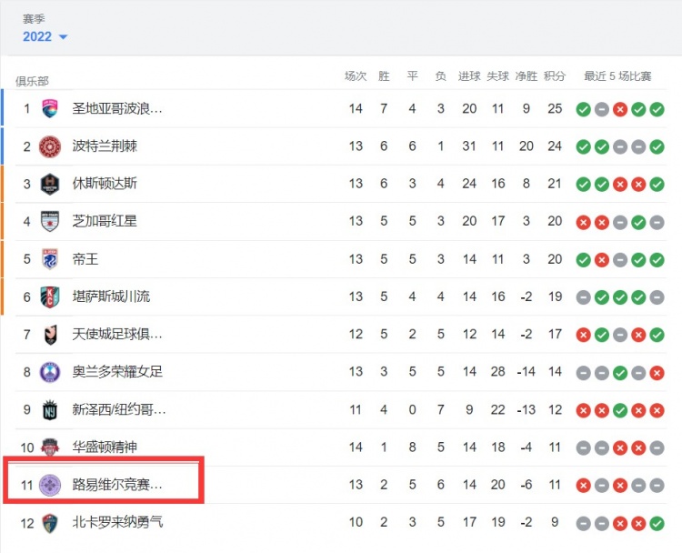Screen dimensions: 682x553
Task: Open team 华盛顿精神
Action: point(105,447)
